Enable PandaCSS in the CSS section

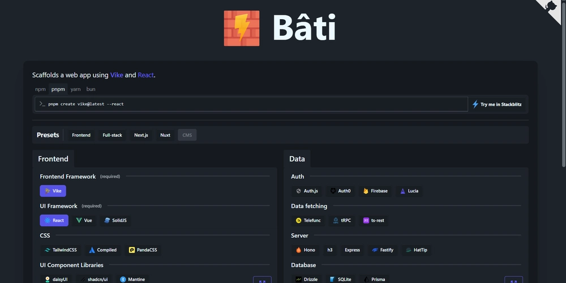(143, 250)
